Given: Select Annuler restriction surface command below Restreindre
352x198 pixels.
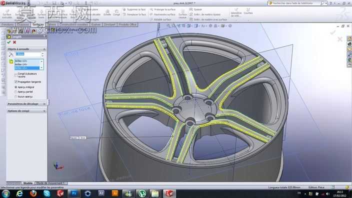Looking at the screenshot, I should pyautogui.click(x=160, y=19).
